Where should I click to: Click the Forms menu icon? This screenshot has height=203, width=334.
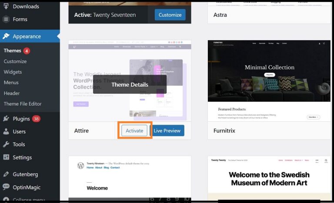6,19
